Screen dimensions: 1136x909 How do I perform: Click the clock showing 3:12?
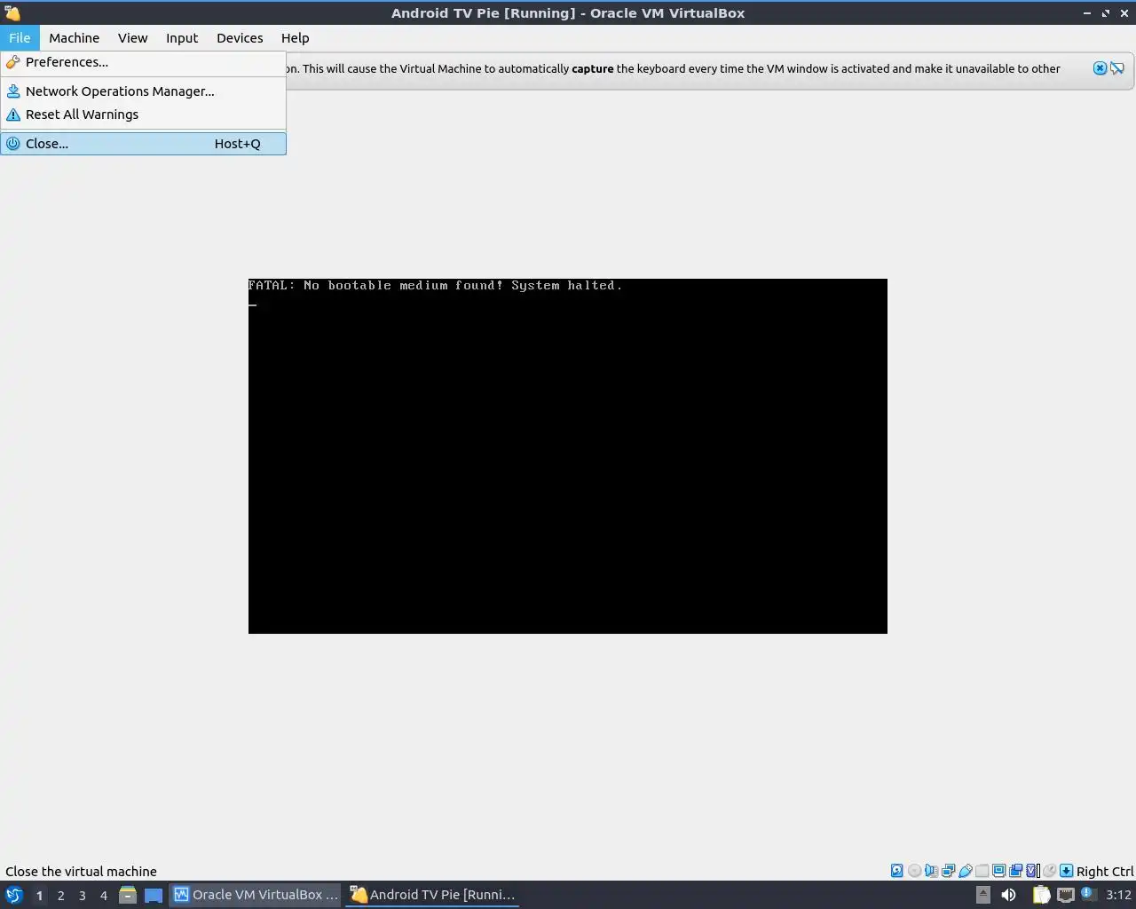(x=1118, y=895)
